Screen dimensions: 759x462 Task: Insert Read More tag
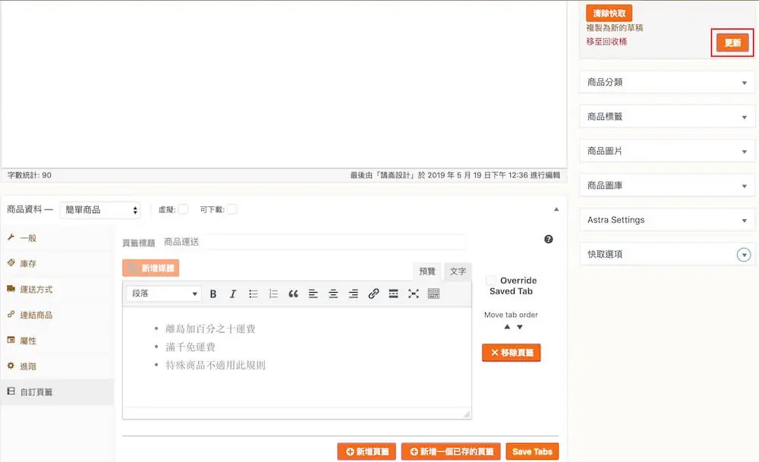[x=393, y=294]
